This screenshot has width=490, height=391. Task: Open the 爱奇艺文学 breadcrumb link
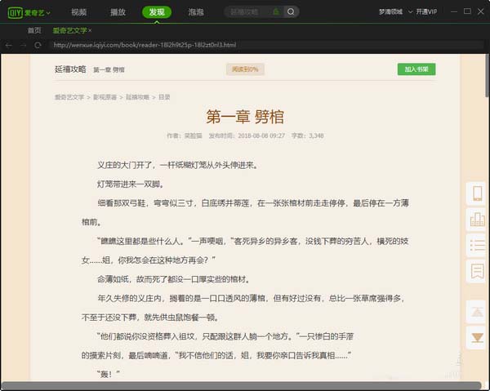69,97
